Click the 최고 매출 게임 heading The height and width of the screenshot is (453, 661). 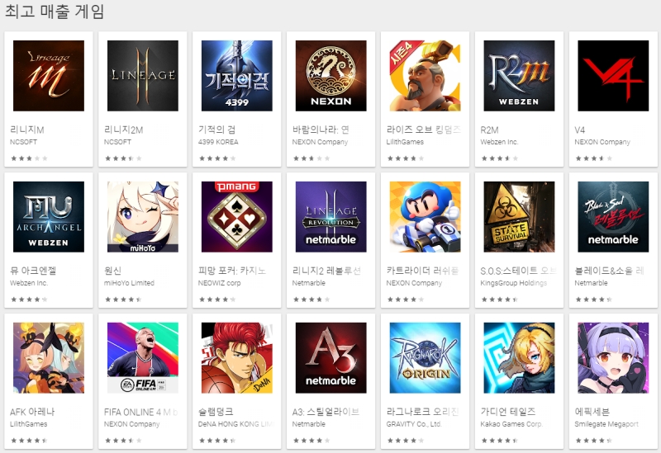(55, 12)
